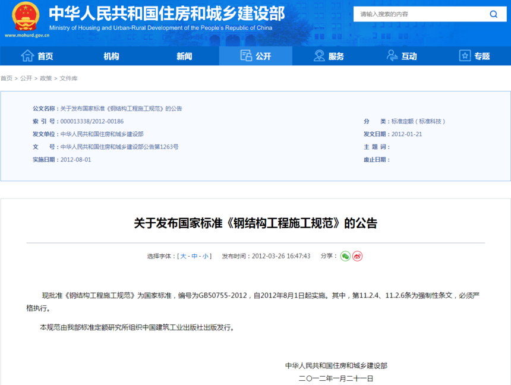Click the signature date 二〇一二年一月二十一日
511x385 pixels.
[x=336, y=378]
